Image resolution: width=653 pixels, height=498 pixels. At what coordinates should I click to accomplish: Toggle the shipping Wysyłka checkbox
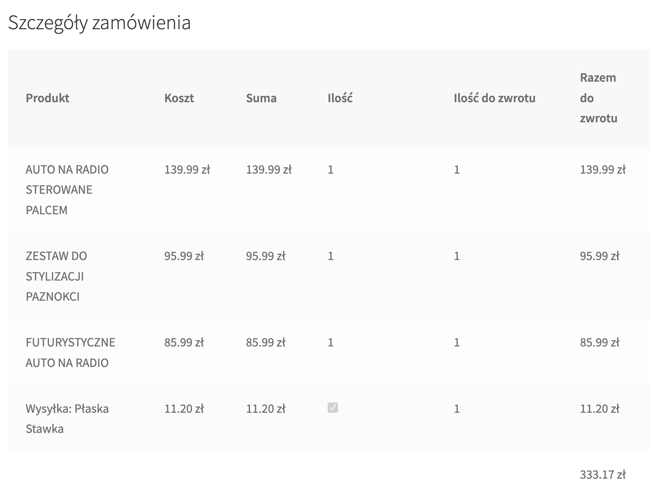pos(332,408)
